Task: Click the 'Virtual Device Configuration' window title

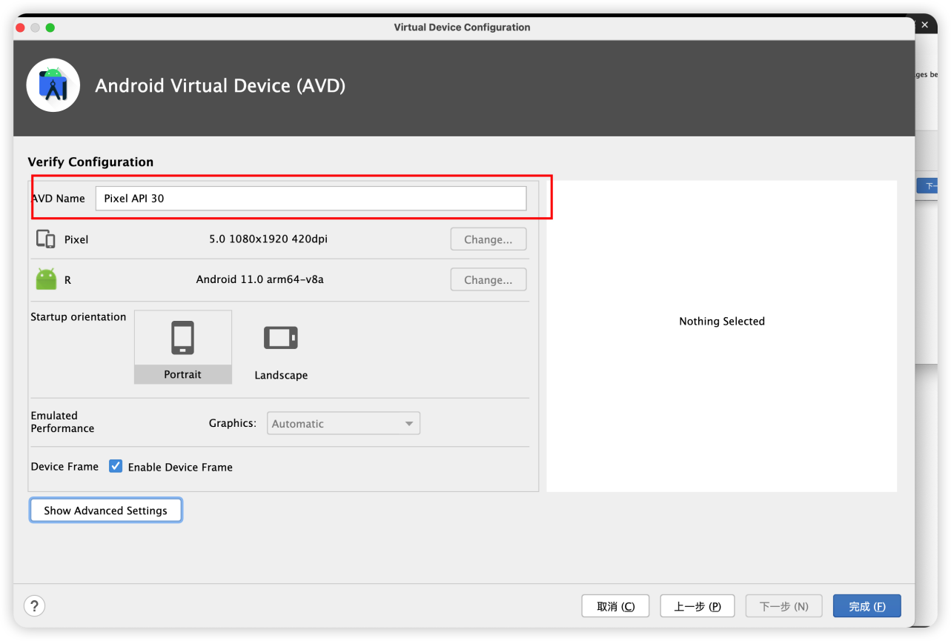Action: (x=463, y=27)
